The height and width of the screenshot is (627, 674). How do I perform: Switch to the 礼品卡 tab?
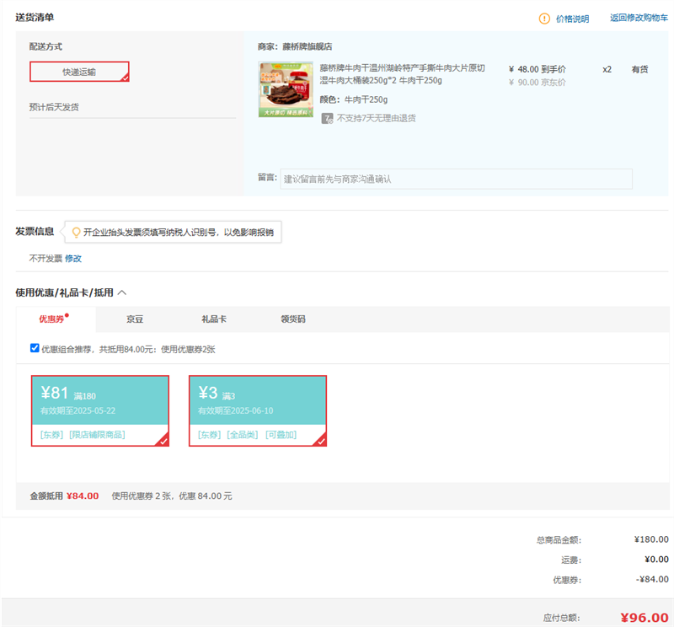[213, 319]
